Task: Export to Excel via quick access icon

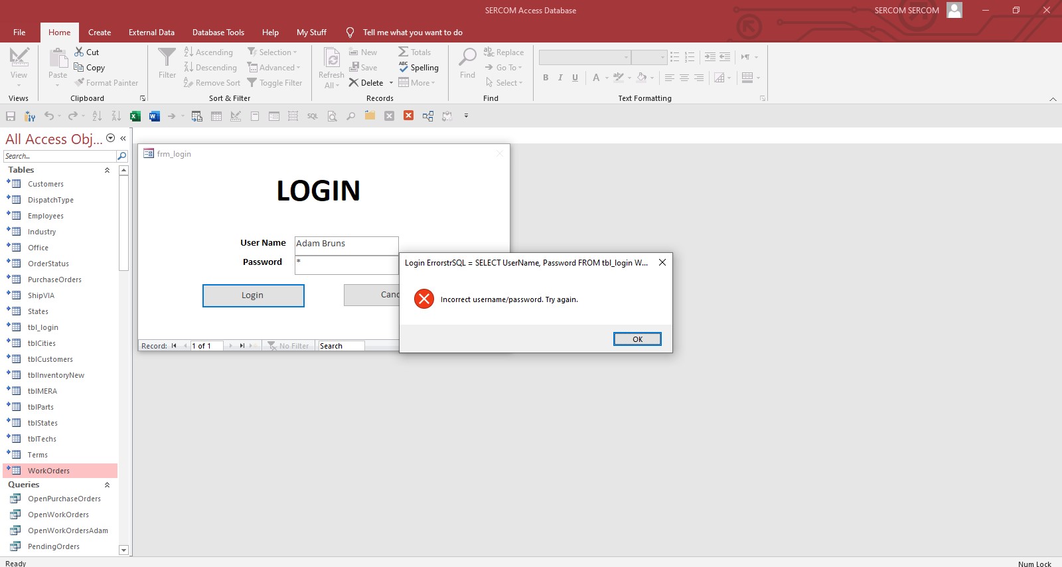Action: click(x=135, y=116)
